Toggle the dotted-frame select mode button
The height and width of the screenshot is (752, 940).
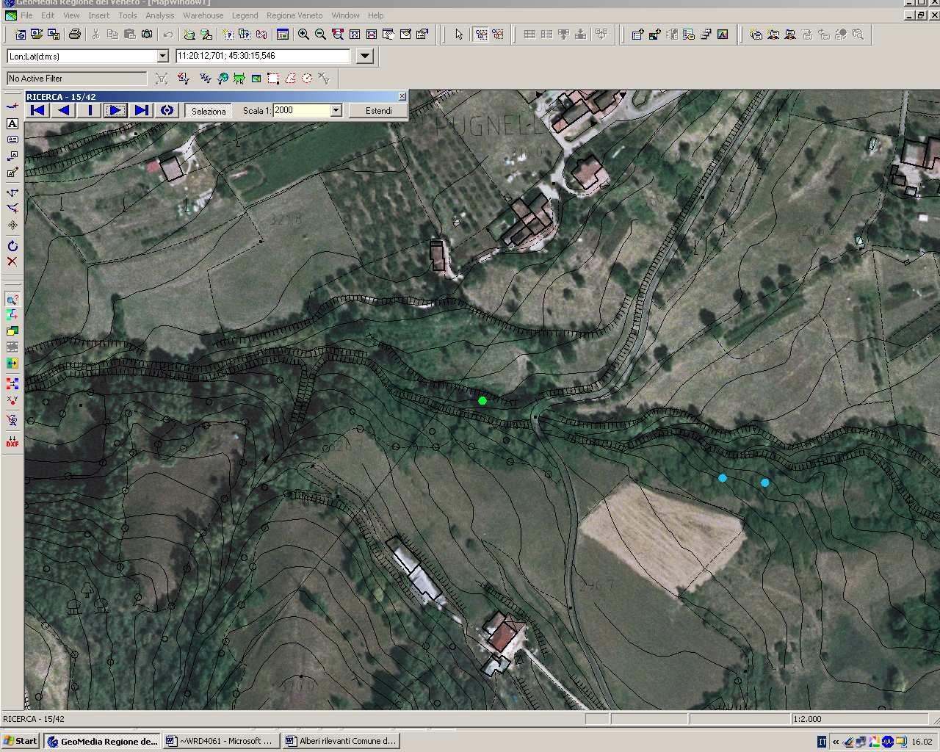click(481, 34)
